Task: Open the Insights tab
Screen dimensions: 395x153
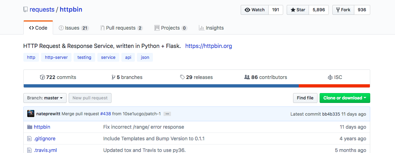Action: tap(211, 28)
